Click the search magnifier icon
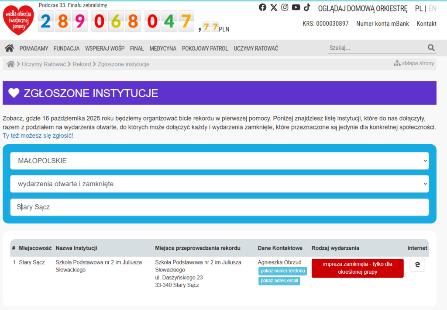The image size is (447, 310). (x=431, y=48)
